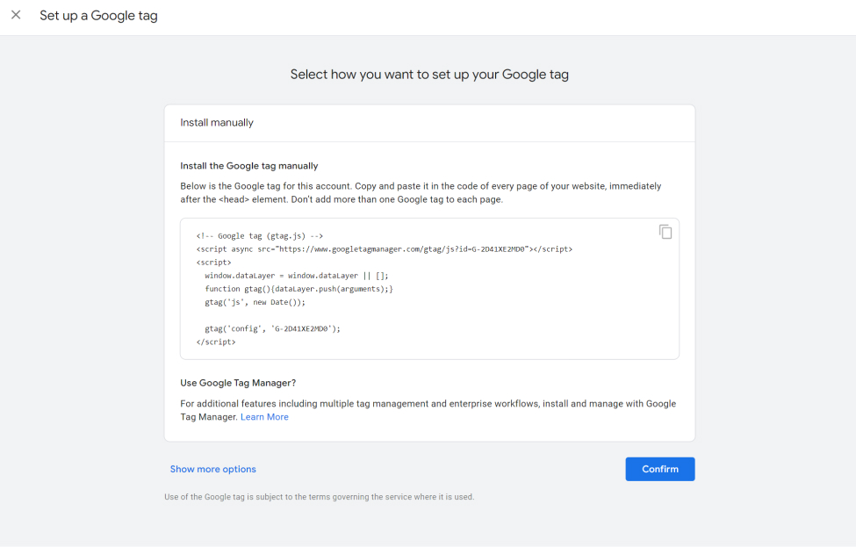Select the Install manually card header
The width and height of the screenshot is (856, 547).
[429, 123]
